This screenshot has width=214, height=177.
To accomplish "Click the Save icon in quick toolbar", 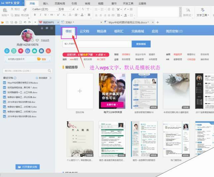I will click(7, 22).
